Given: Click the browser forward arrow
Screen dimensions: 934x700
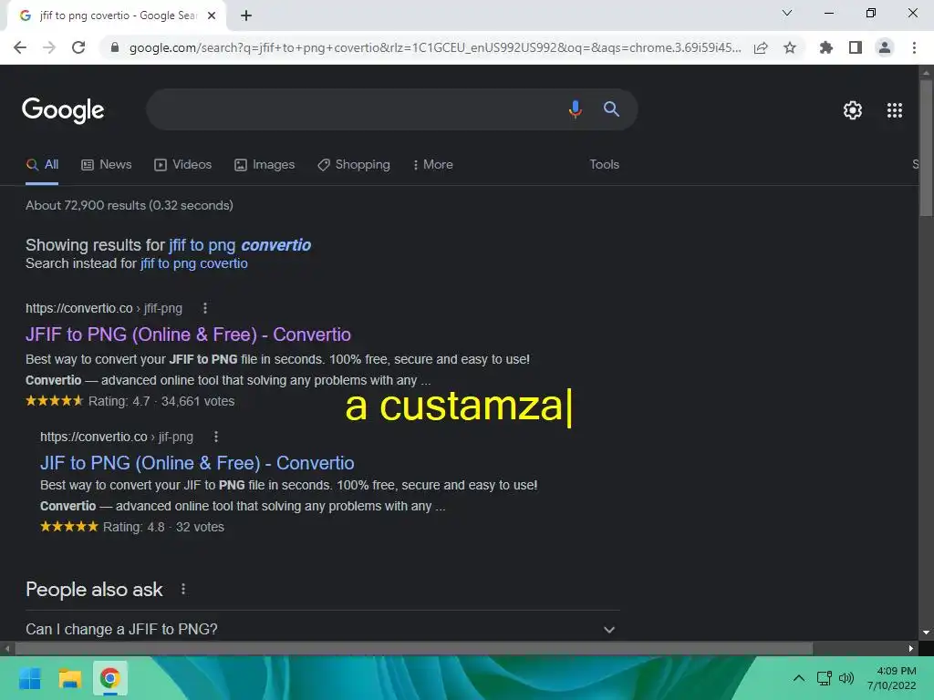Looking at the screenshot, I should pos(49,47).
